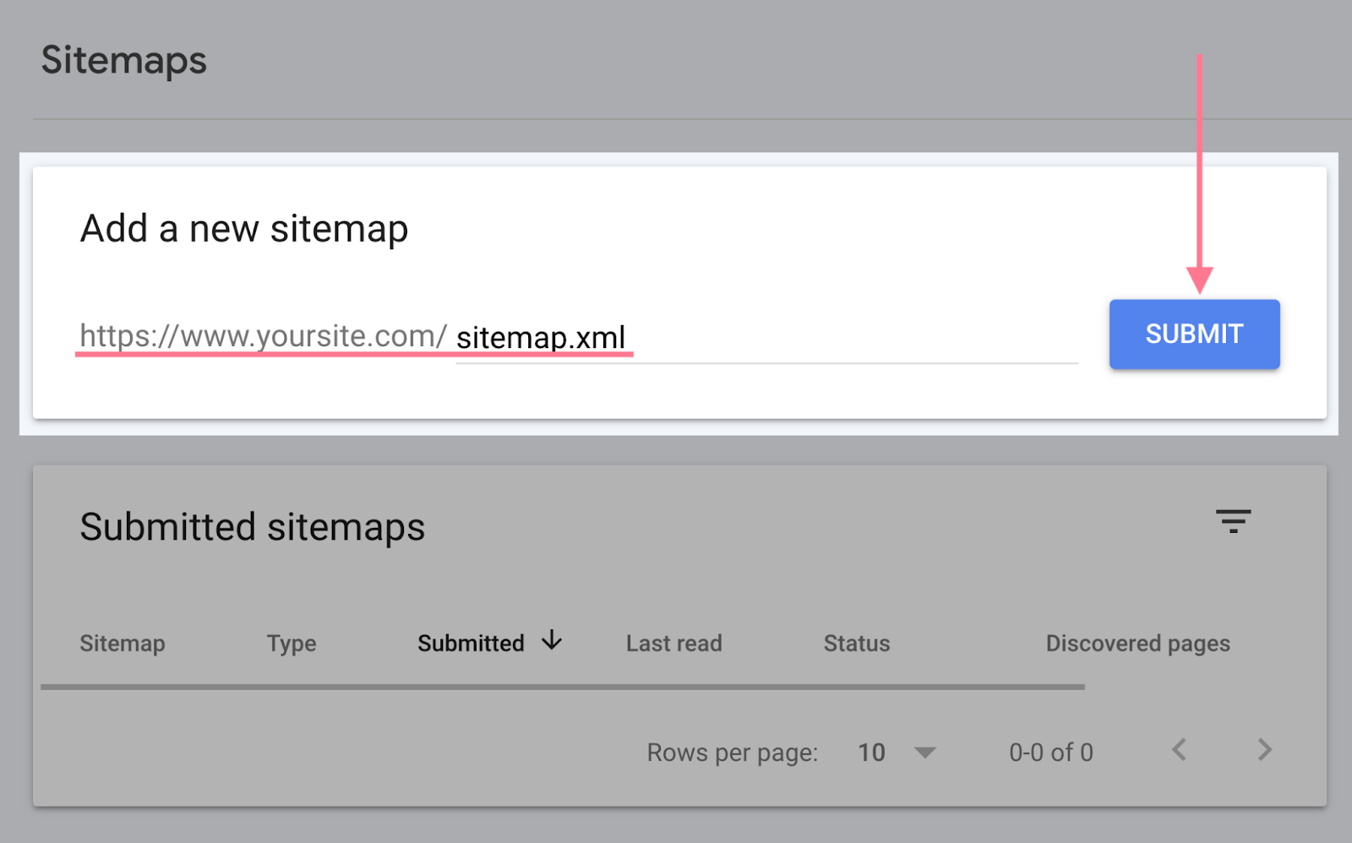
Task: Click the sitemap URL input field
Action: click(760, 338)
